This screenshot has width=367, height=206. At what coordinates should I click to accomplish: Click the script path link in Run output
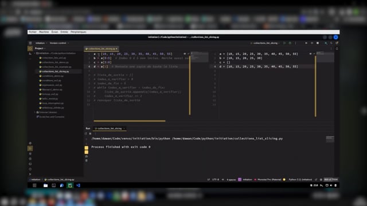[x=227, y=138]
